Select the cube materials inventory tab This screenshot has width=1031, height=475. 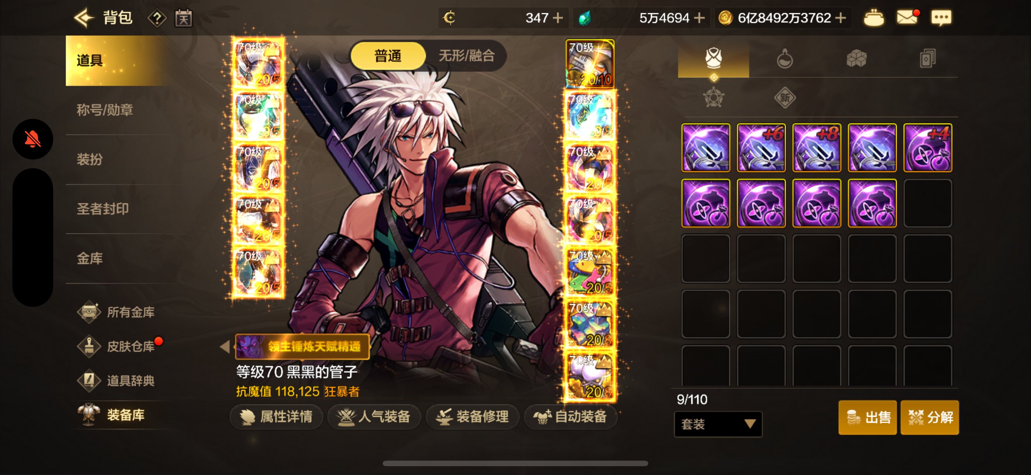[x=856, y=59]
